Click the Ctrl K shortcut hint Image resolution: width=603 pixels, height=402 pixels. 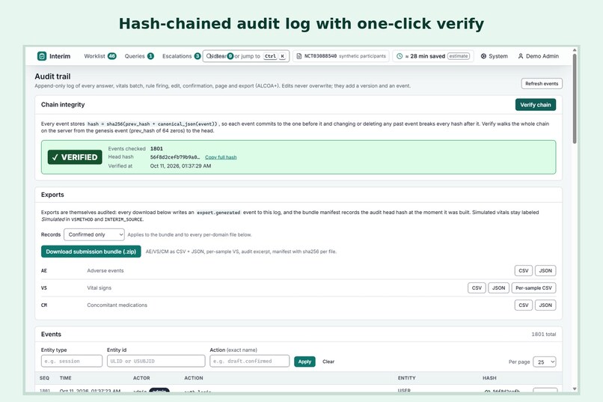click(275, 56)
